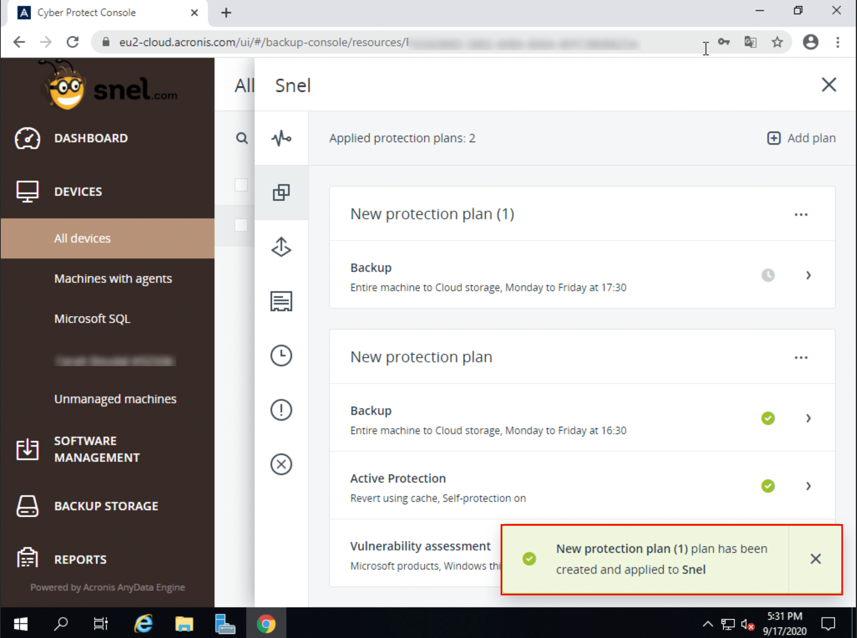This screenshot has height=638, width=857.
Task: Click the site lock icon
Action: (106, 42)
